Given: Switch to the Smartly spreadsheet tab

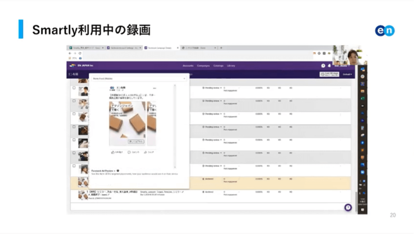Looking at the screenshot, I should coord(86,48).
